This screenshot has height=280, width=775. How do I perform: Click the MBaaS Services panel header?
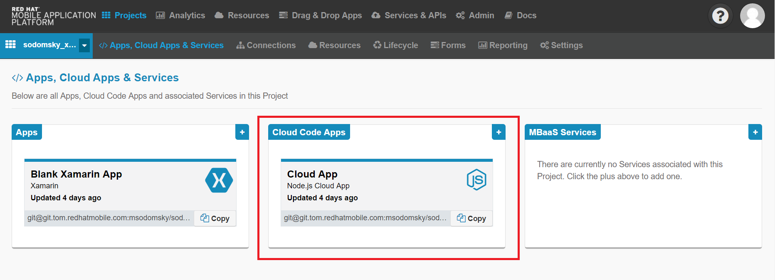point(563,132)
